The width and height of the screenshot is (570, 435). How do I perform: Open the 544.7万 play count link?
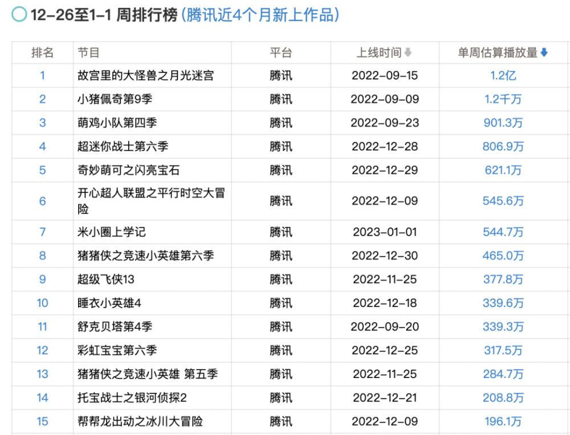click(503, 232)
